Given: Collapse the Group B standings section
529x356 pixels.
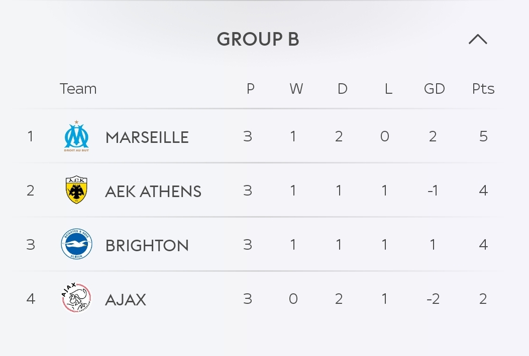Looking at the screenshot, I should (478, 39).
